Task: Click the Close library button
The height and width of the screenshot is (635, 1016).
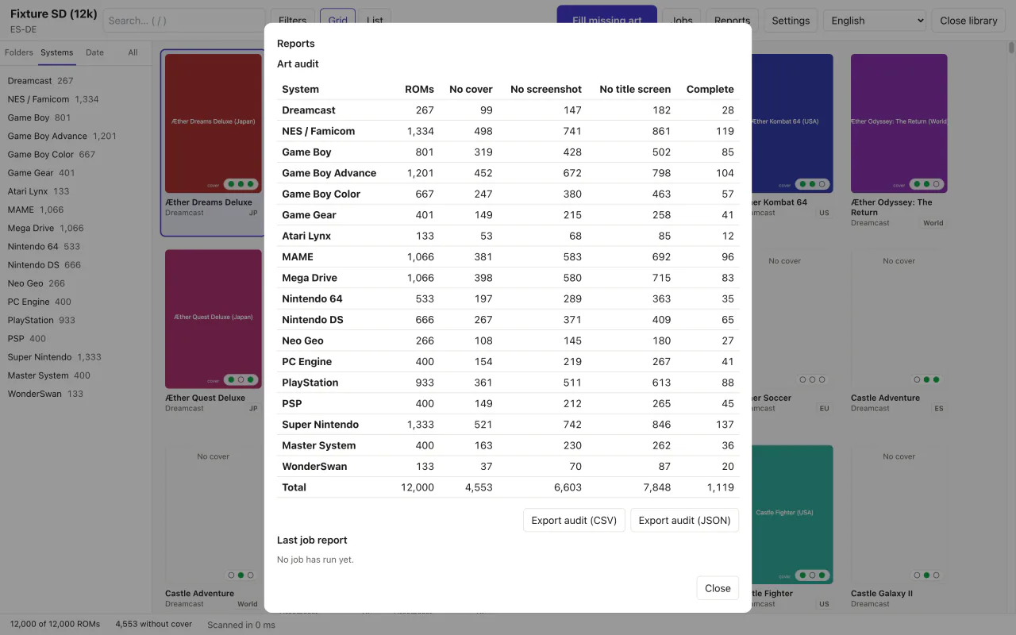Action: pos(968,21)
